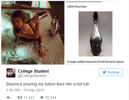Image resolution: width=129 pixels, height=100 pixels.
Task: Open the 4:06 PM - 19 May 2015 timestamp
Action: (25, 90)
